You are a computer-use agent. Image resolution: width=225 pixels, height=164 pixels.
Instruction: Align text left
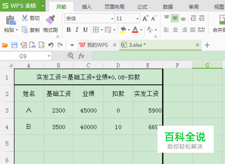[166, 30]
